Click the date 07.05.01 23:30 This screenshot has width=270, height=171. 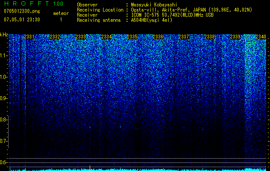click(22, 20)
